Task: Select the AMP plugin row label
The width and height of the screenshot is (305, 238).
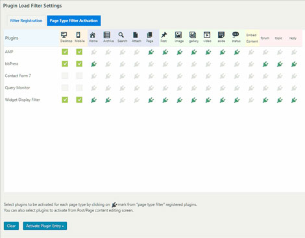Action: [x=9, y=52]
